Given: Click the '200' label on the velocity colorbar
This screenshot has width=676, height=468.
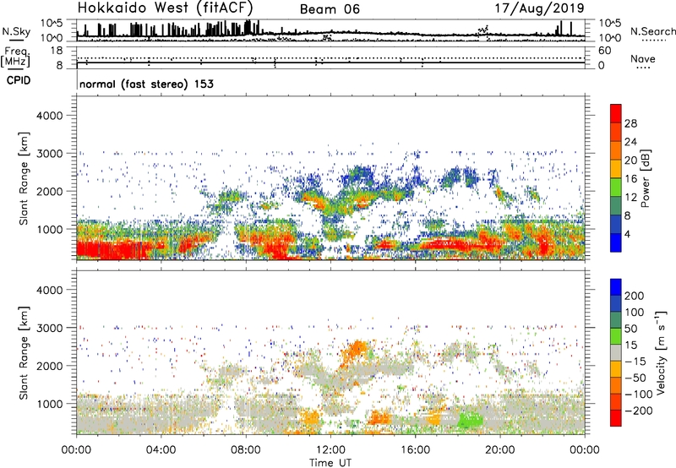Looking at the screenshot, I should (x=634, y=296).
